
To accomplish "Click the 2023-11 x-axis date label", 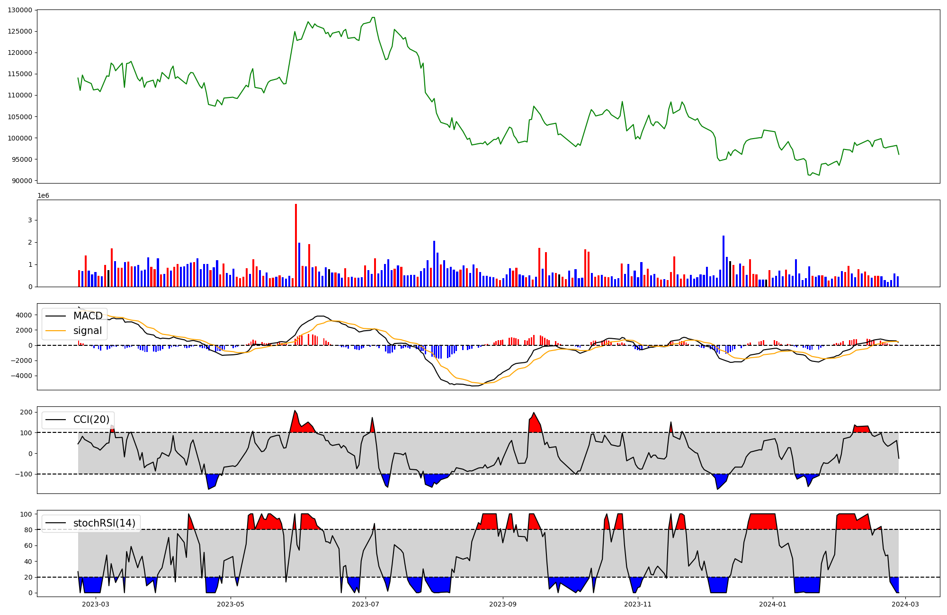I will coord(638,604).
